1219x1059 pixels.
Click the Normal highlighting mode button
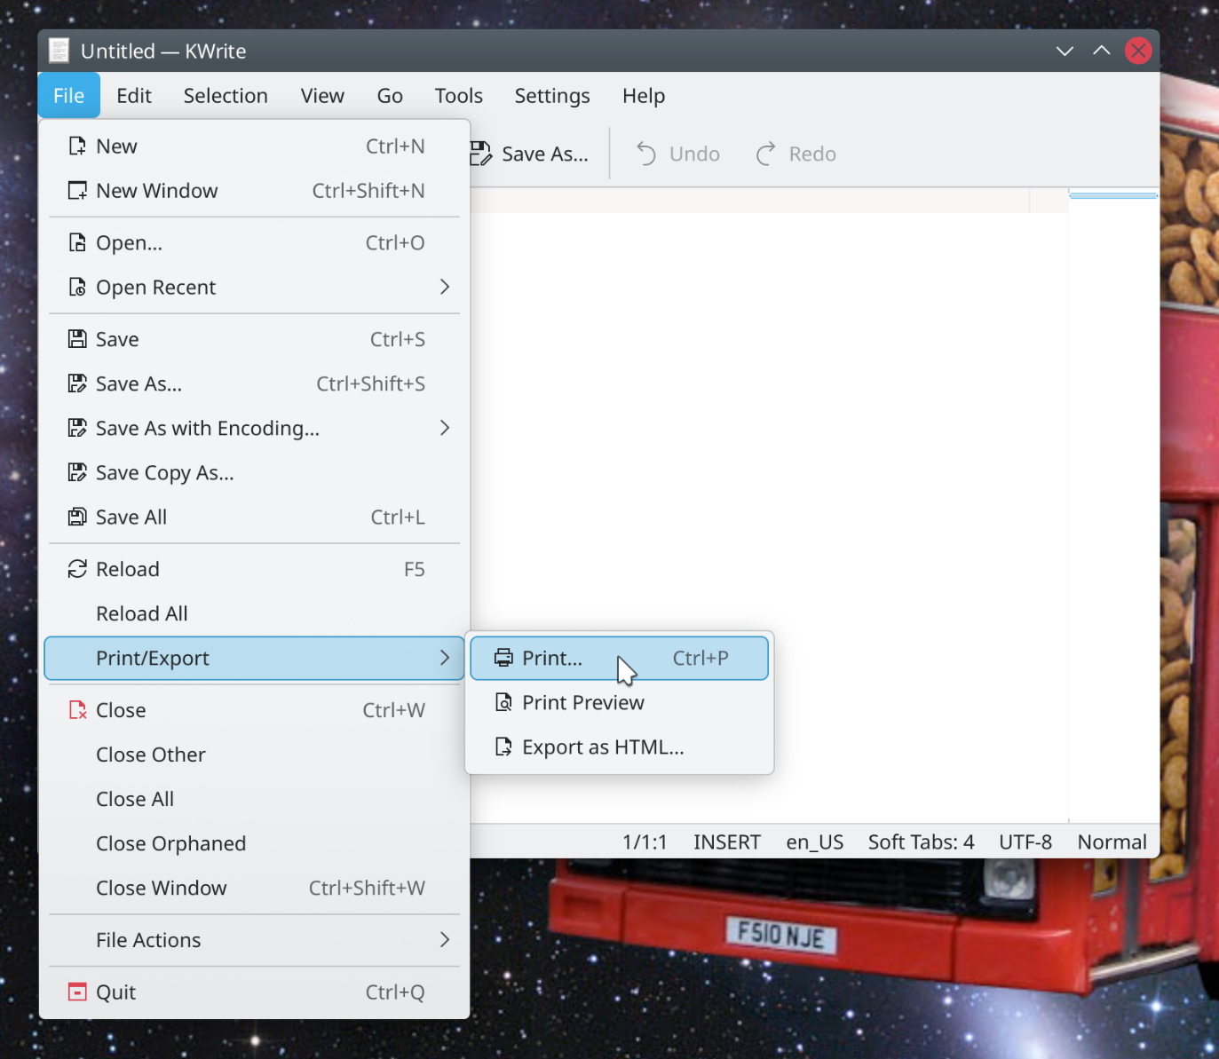point(1112,842)
